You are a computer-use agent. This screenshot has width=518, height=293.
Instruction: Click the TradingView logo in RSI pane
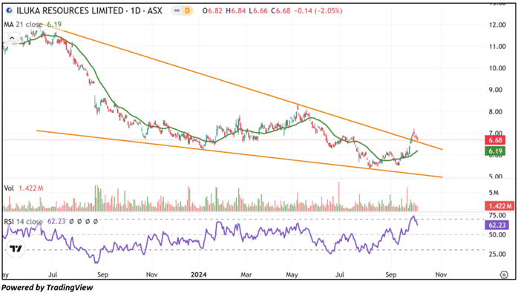pyautogui.click(x=16, y=248)
